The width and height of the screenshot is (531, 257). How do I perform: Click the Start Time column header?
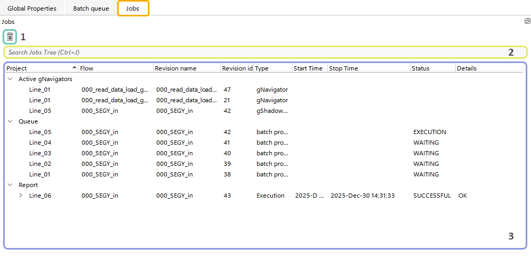point(308,68)
